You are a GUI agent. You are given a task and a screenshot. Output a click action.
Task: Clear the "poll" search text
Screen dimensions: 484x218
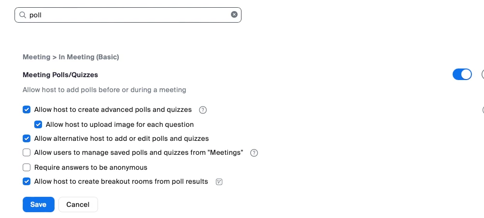234,14
